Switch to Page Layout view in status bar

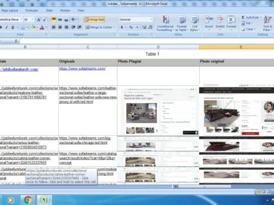[x=264, y=192]
